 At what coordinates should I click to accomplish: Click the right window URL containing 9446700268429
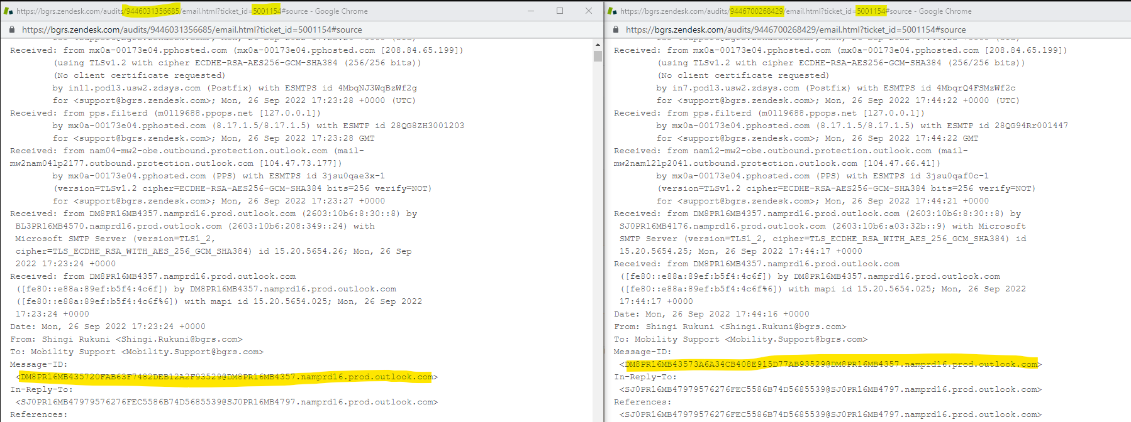tap(795, 30)
